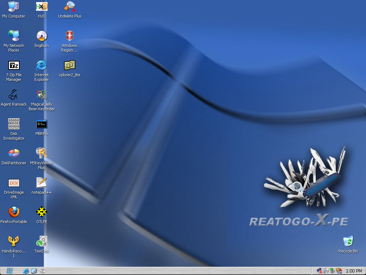
Task: Click the green arrow hardware tray icon
Action: (x=332, y=271)
